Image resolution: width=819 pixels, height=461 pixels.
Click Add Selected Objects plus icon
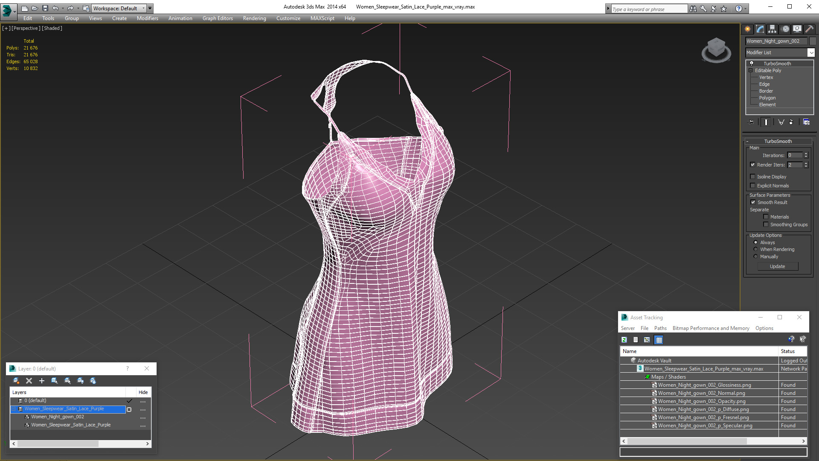(42, 381)
